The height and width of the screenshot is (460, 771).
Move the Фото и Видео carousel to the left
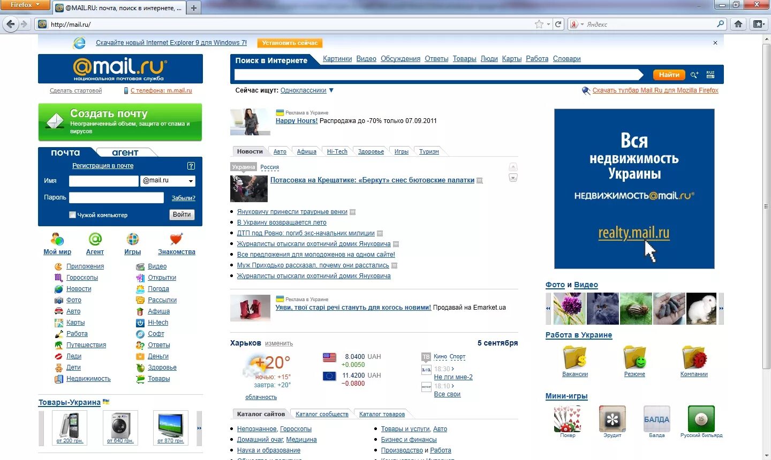pos(548,309)
